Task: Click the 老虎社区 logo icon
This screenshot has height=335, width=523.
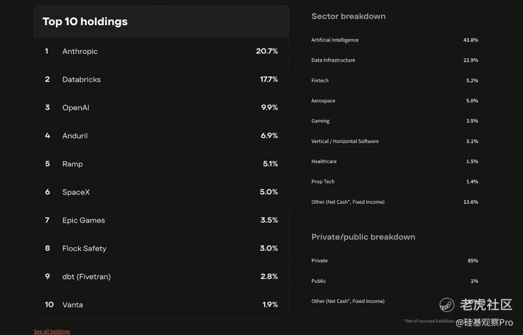Action: click(x=446, y=305)
